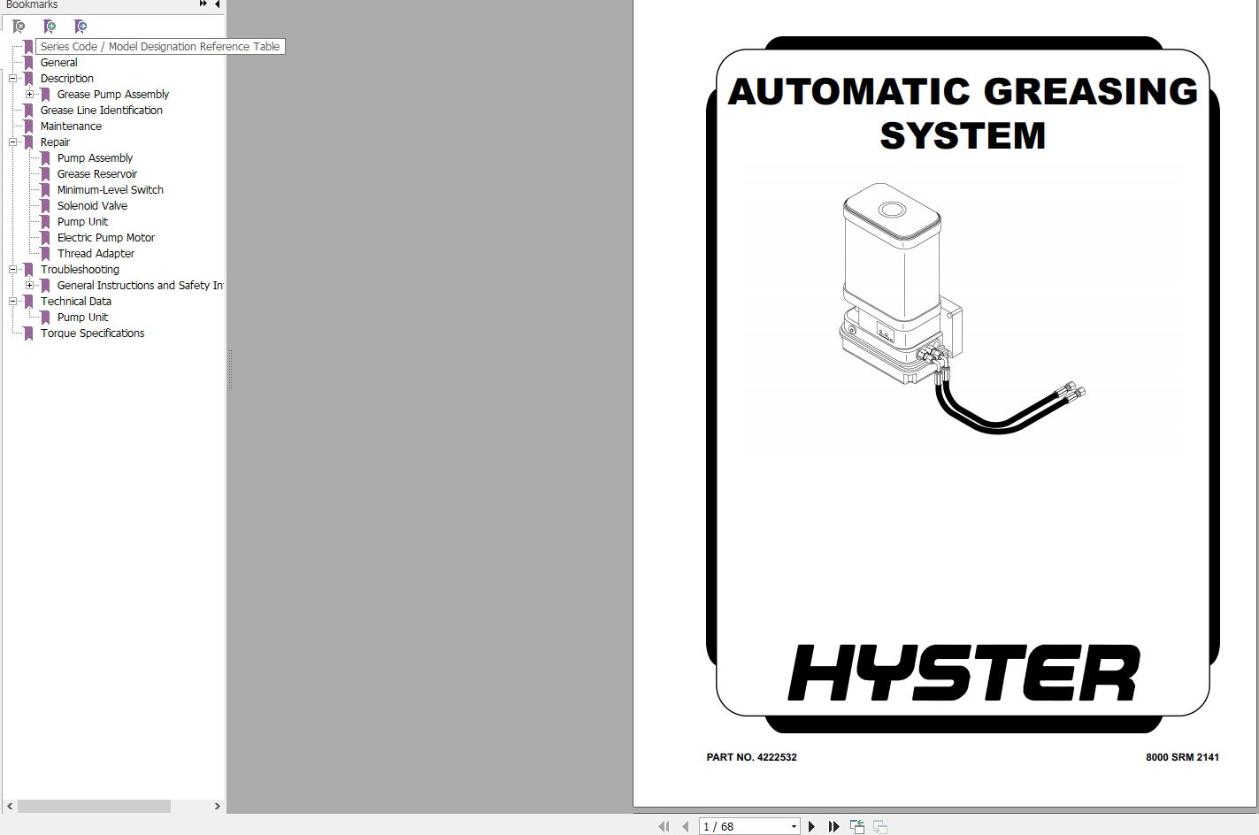The image size is (1259, 835).
Task: Open the Solenoid Valve bookmark
Action: (x=92, y=206)
